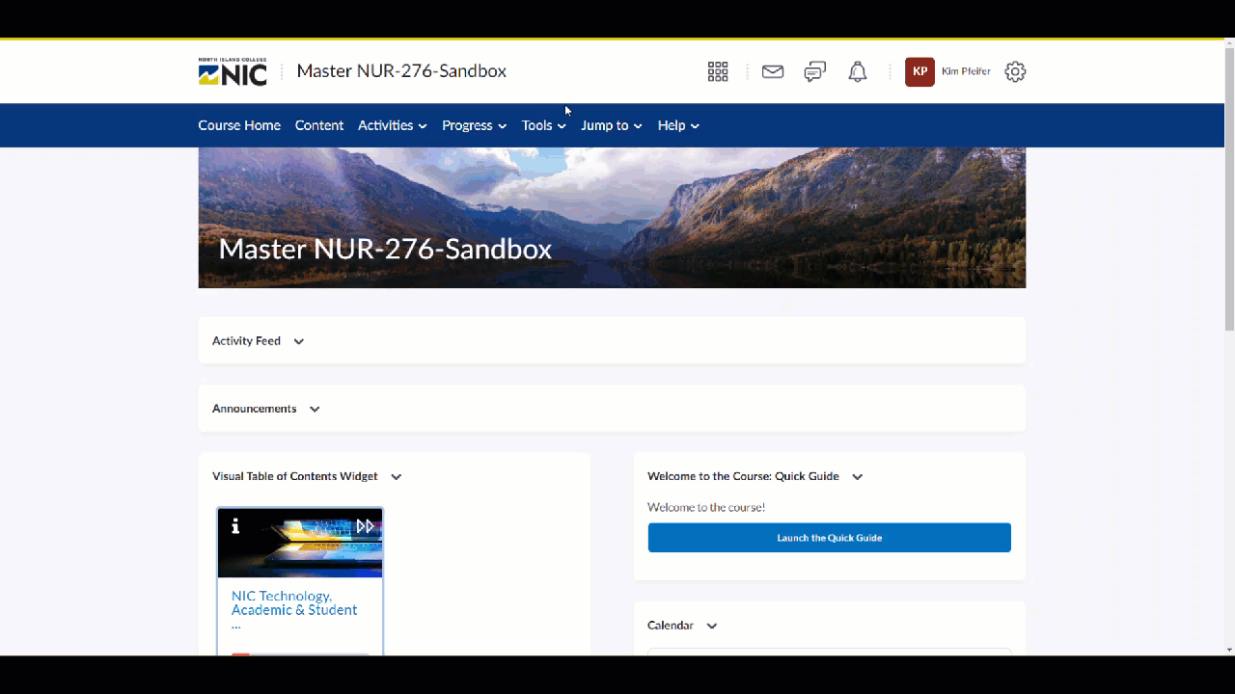Image resolution: width=1235 pixels, height=694 pixels.
Task: Open the Help menu
Action: (679, 125)
